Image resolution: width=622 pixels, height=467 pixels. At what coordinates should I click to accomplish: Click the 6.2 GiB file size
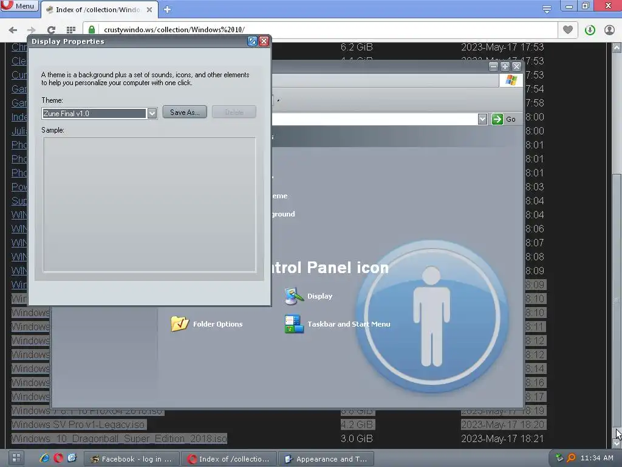click(357, 47)
